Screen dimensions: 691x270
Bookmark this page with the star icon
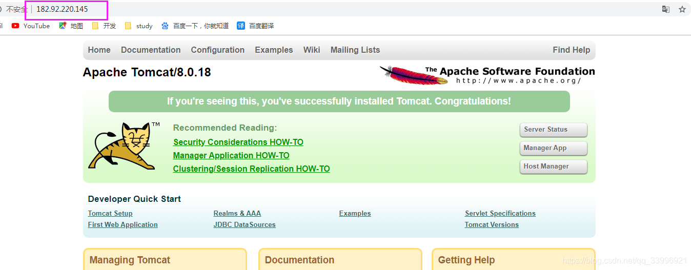(x=682, y=9)
